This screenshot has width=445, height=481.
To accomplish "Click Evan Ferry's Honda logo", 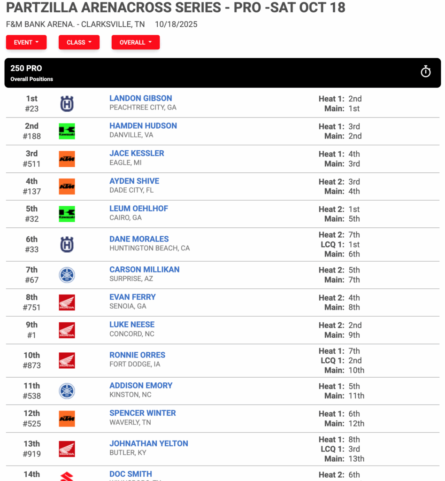I will click(67, 303).
